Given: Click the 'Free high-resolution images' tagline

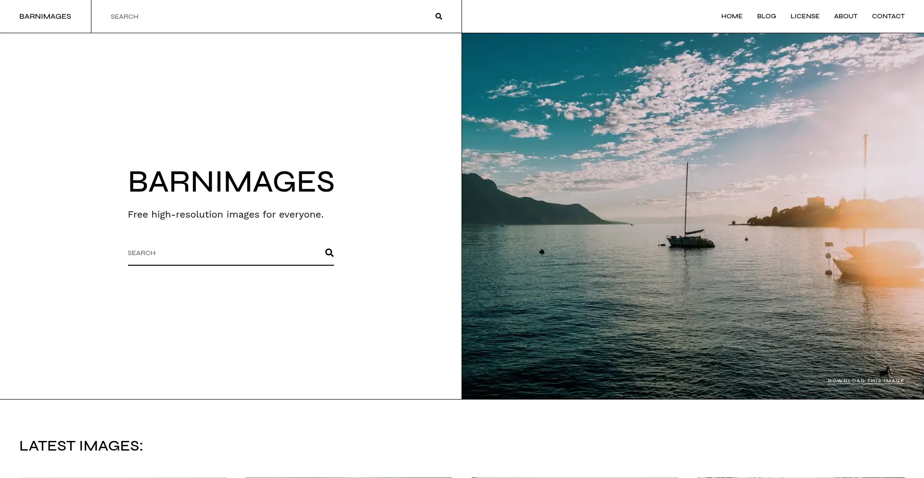Looking at the screenshot, I should pyautogui.click(x=226, y=215).
